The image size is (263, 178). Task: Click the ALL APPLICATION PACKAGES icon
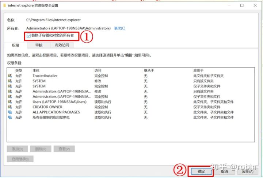pos(10,112)
